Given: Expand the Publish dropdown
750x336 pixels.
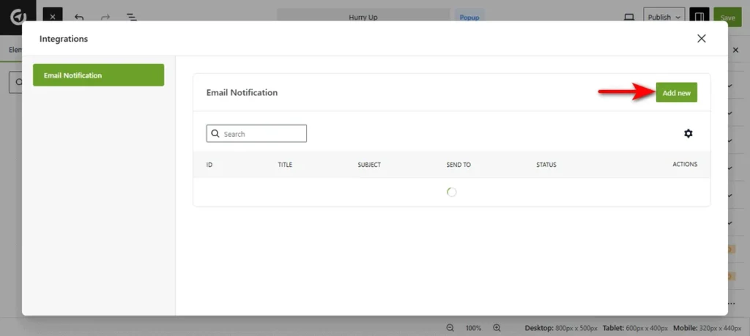Looking at the screenshot, I should coord(664,17).
